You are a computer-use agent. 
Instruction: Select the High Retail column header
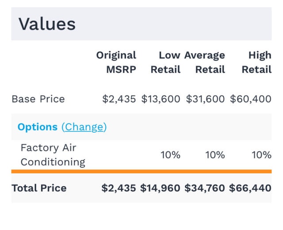tap(256, 62)
